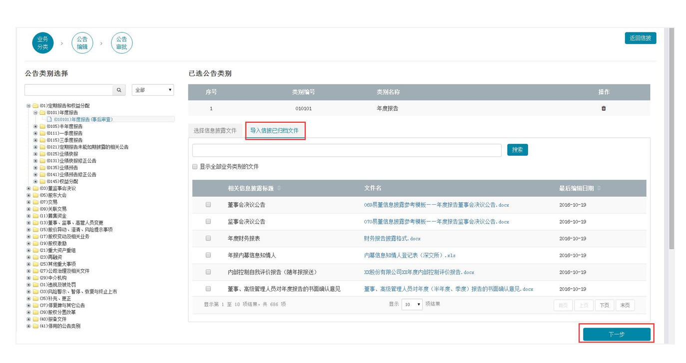Check the 书面确认意见 row checkbox
Image resolution: width=686 pixels, height=363 pixels.
208,289
